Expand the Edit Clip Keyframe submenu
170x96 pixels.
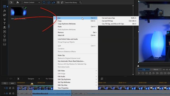(76, 79)
